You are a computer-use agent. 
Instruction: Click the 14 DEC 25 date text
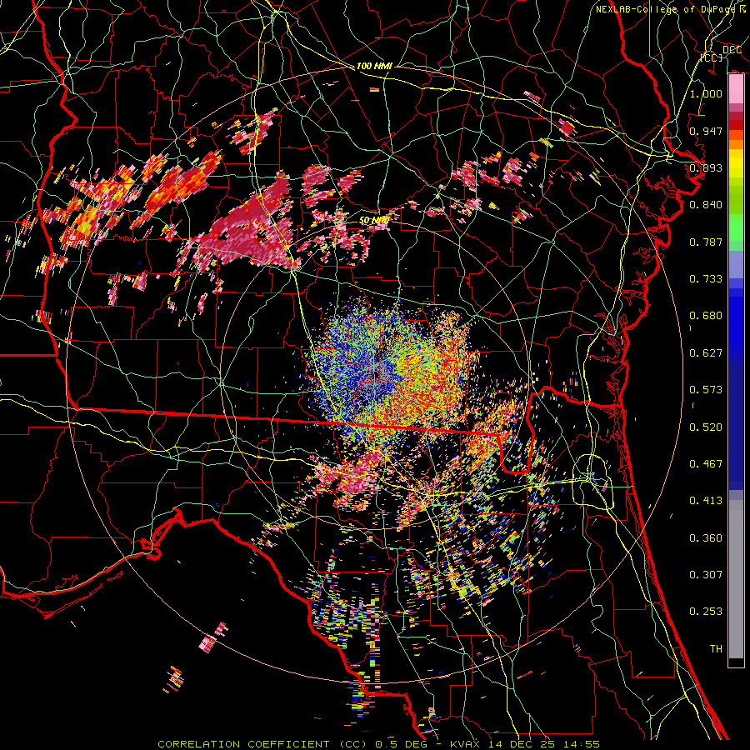[x=522, y=744]
